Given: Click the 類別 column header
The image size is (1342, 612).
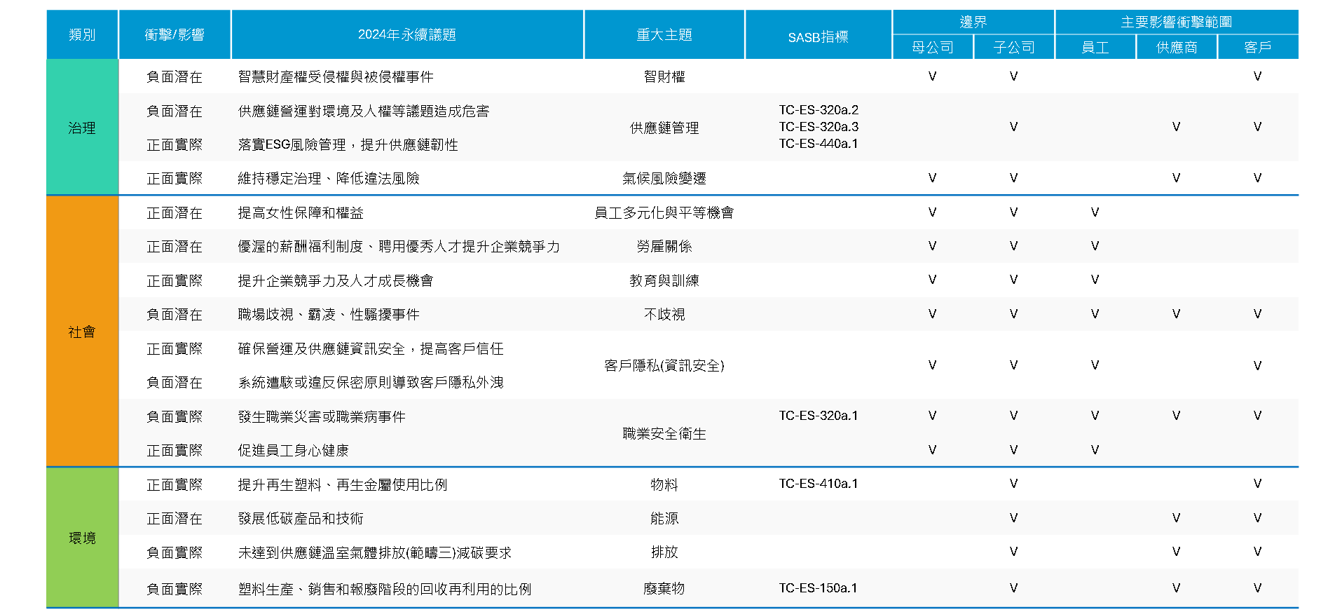Looking at the screenshot, I should click(82, 34).
